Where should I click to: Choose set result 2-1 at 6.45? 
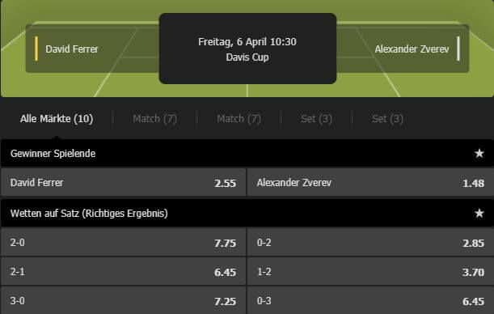point(123,271)
